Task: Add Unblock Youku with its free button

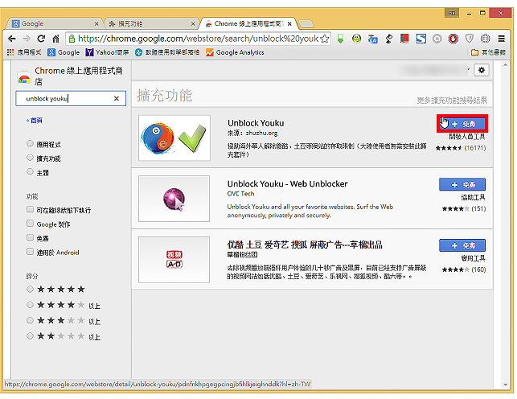Action: [x=462, y=124]
